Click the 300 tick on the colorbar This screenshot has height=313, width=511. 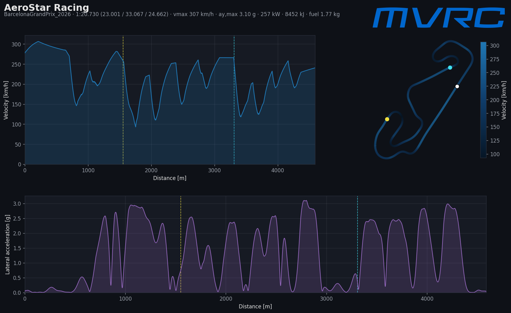[x=495, y=46]
